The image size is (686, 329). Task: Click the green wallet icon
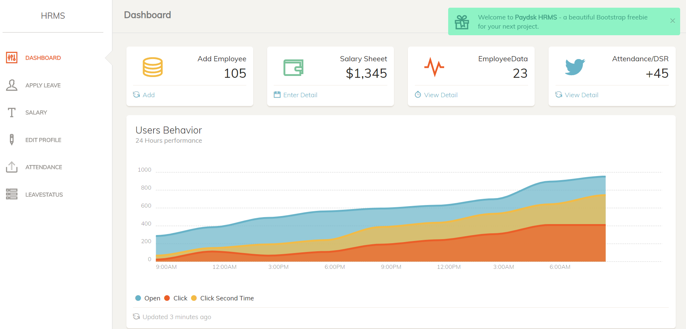point(293,67)
